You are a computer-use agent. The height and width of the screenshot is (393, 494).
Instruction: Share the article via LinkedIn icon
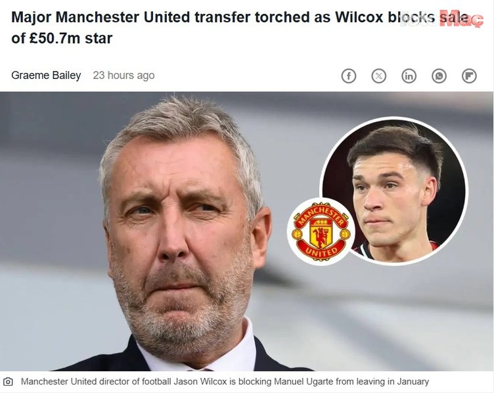click(409, 76)
